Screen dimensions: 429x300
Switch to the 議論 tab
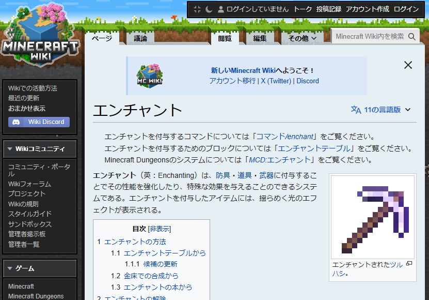(140, 38)
